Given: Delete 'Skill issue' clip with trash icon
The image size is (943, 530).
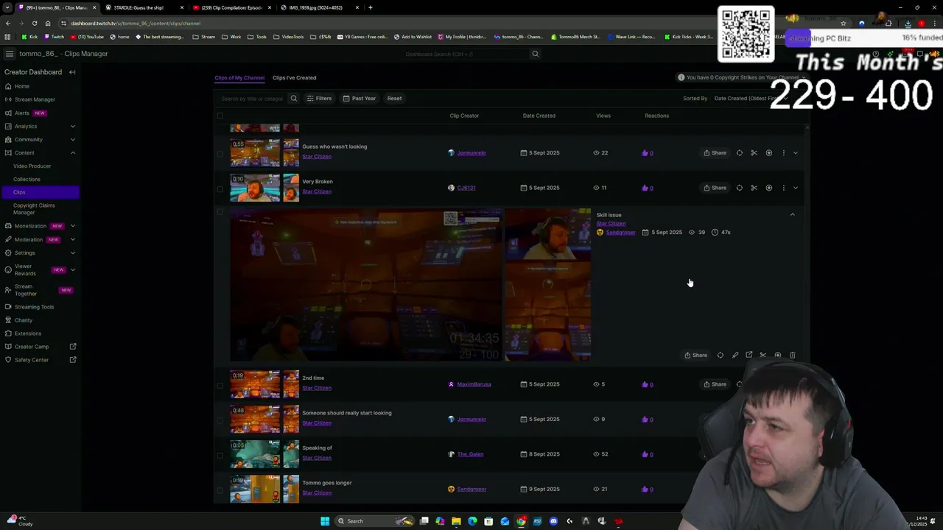Looking at the screenshot, I should [792, 355].
